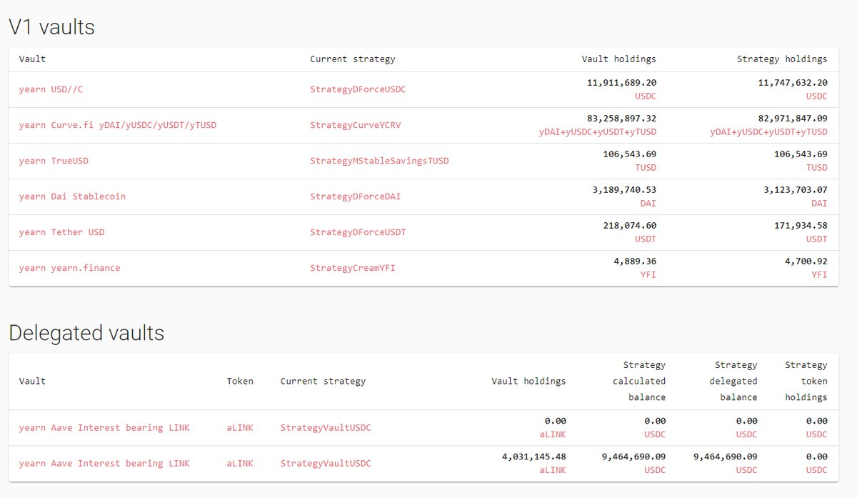
Task: Click the StrategyDForceDAI strategy link
Action: click(x=356, y=196)
